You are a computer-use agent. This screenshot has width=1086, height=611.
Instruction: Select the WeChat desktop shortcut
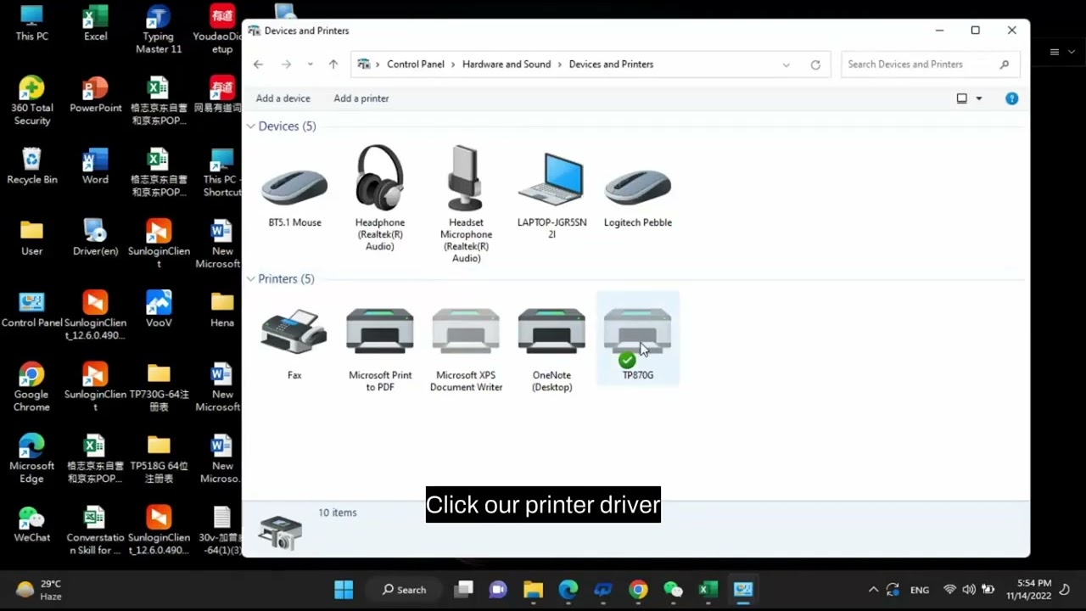pyautogui.click(x=31, y=524)
